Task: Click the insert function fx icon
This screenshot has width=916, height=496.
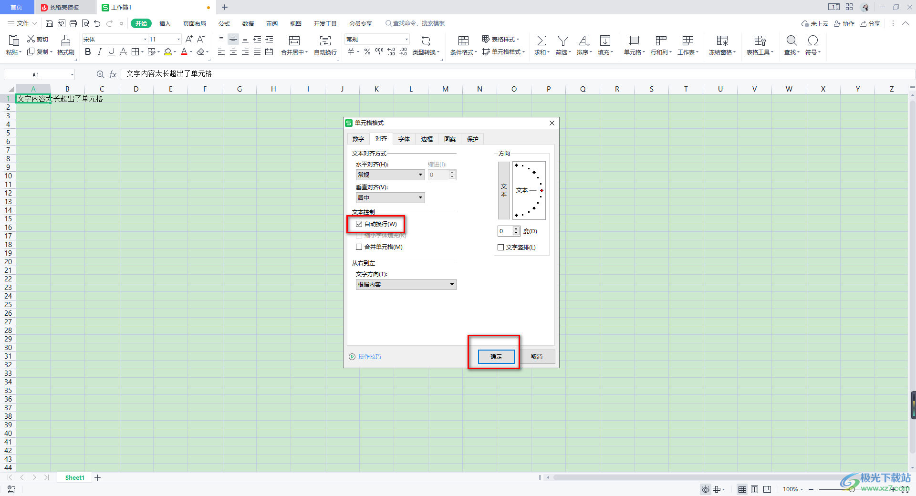Action: [113, 74]
